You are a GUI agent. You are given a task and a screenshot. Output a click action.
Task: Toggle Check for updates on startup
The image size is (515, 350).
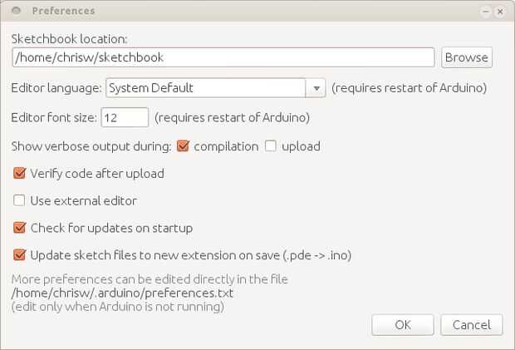click(20, 228)
